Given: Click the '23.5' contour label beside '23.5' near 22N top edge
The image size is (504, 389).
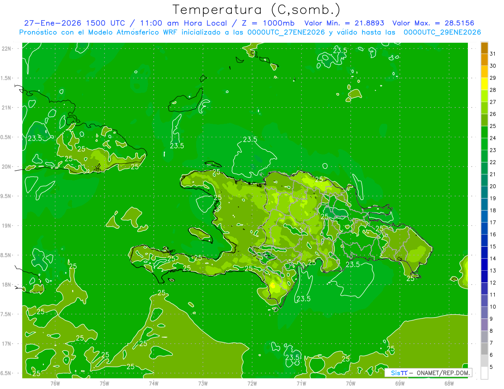Looking at the screenshot, I should (x=340, y=50).
